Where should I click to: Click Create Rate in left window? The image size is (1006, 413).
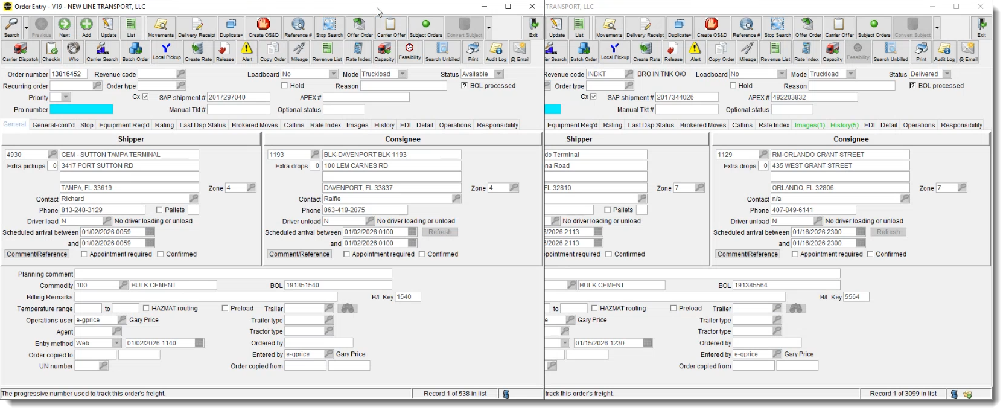198,52
